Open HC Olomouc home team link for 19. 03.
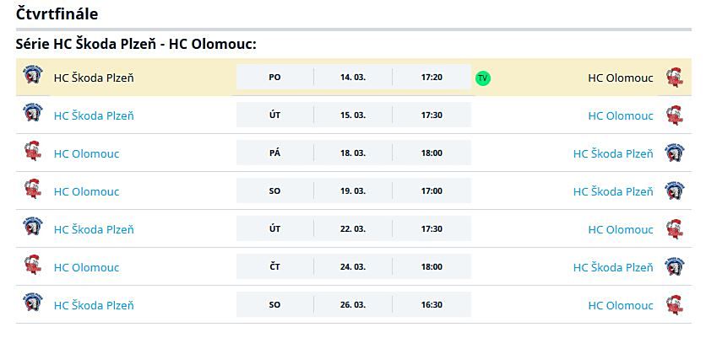 [x=86, y=192]
